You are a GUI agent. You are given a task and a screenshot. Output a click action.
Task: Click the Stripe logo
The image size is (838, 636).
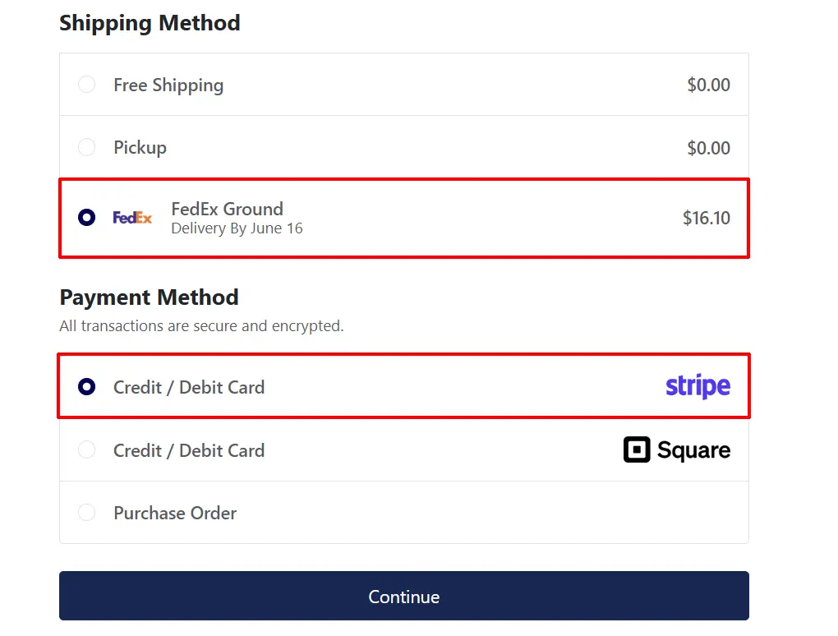pyautogui.click(x=698, y=386)
